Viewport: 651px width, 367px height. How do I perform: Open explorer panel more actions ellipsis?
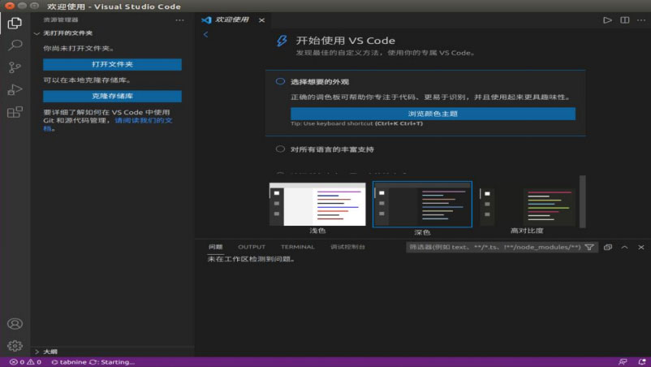point(179,20)
